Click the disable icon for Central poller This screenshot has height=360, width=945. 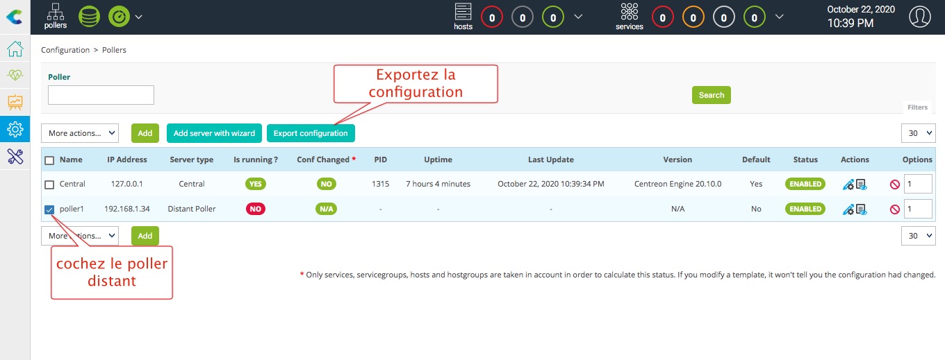[895, 185]
